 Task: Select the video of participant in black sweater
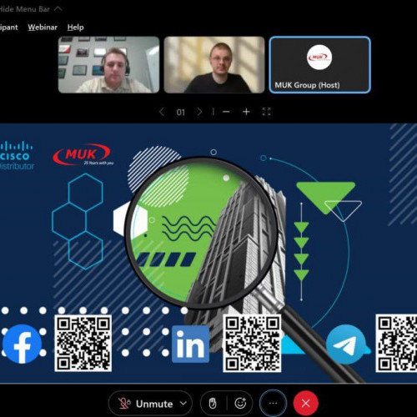[x=214, y=64]
